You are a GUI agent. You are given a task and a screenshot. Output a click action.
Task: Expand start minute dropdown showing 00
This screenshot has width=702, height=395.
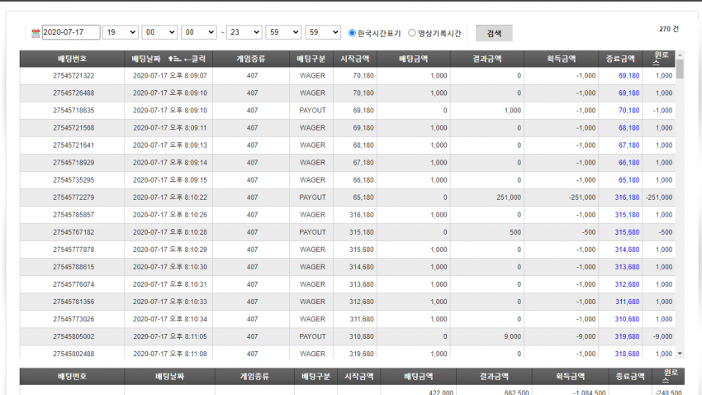point(159,32)
